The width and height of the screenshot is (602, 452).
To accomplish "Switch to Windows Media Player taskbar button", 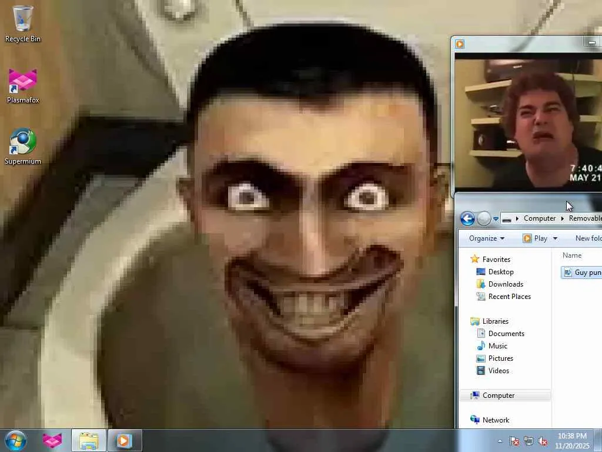I will coord(125,440).
